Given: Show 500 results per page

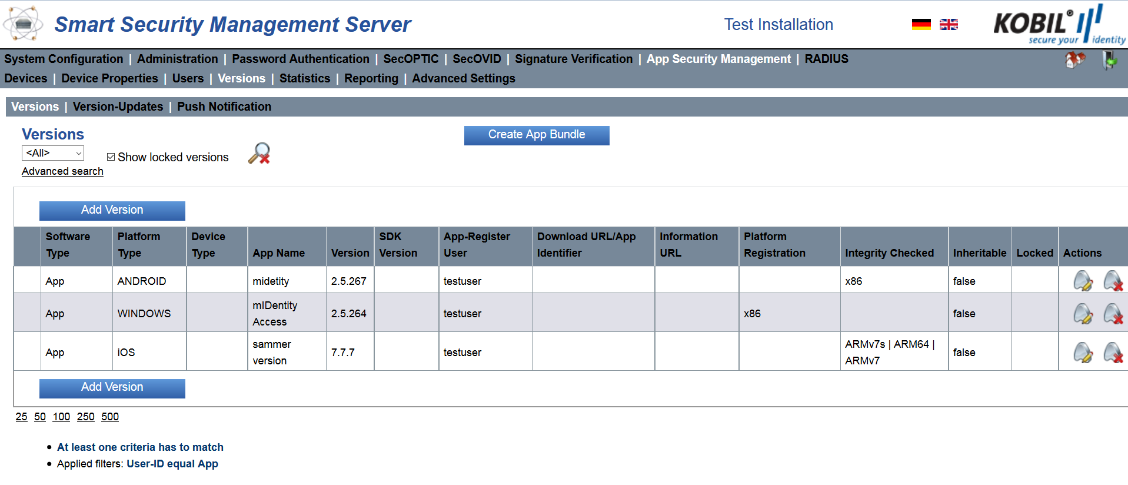Looking at the screenshot, I should pyautogui.click(x=110, y=417).
